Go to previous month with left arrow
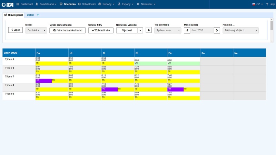The width and height of the screenshot is (276, 155). (187, 30)
